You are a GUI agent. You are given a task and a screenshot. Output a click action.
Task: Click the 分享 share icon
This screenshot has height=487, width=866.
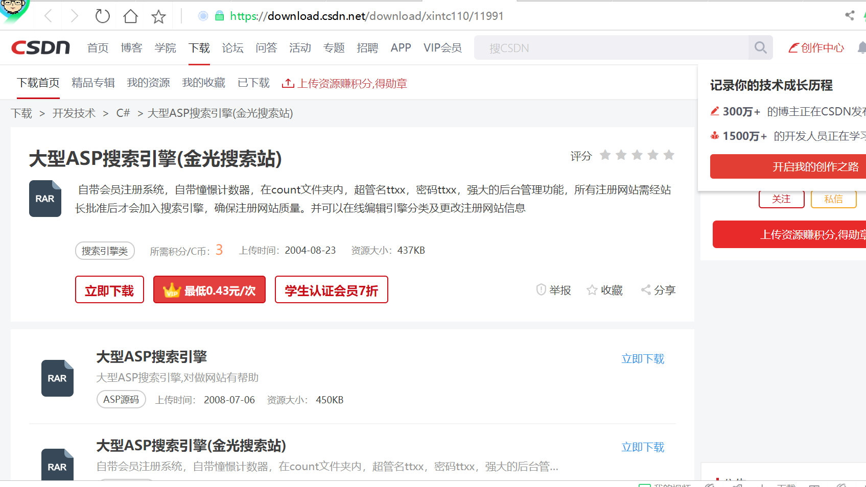645,290
